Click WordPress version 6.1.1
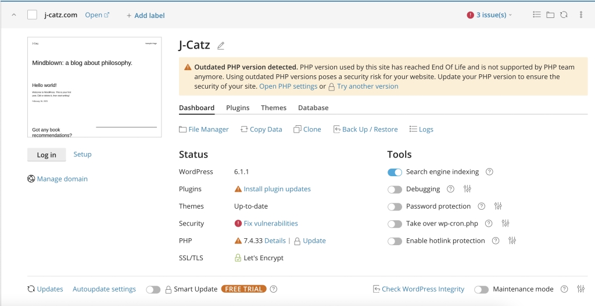 [x=241, y=172]
